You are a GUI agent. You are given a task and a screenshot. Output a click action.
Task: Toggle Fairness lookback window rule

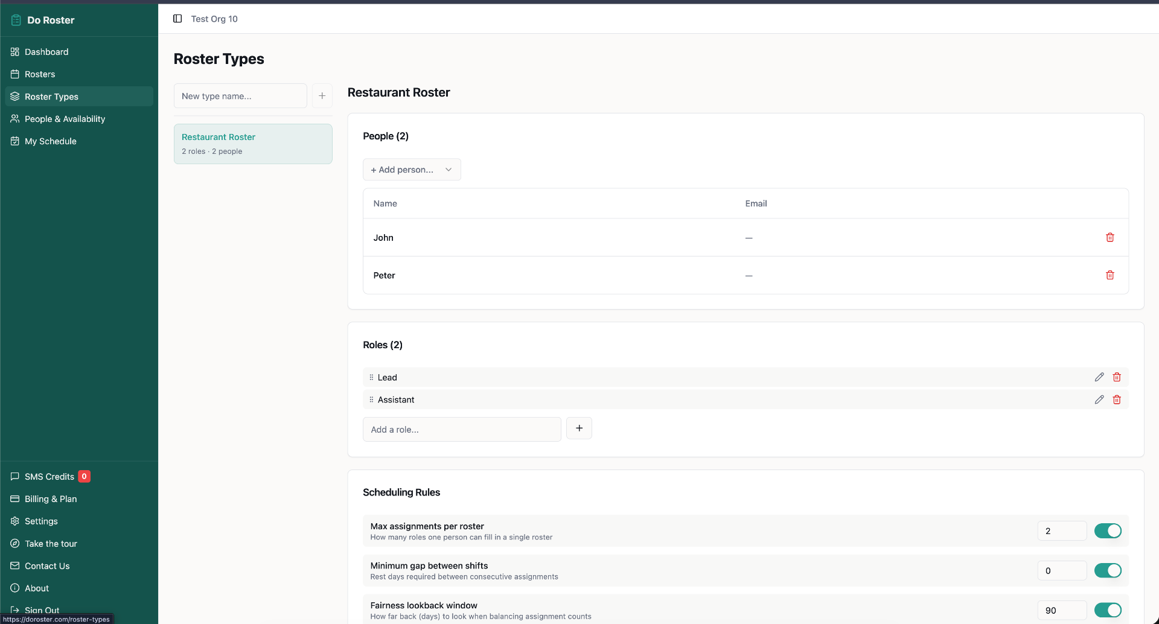pos(1108,610)
